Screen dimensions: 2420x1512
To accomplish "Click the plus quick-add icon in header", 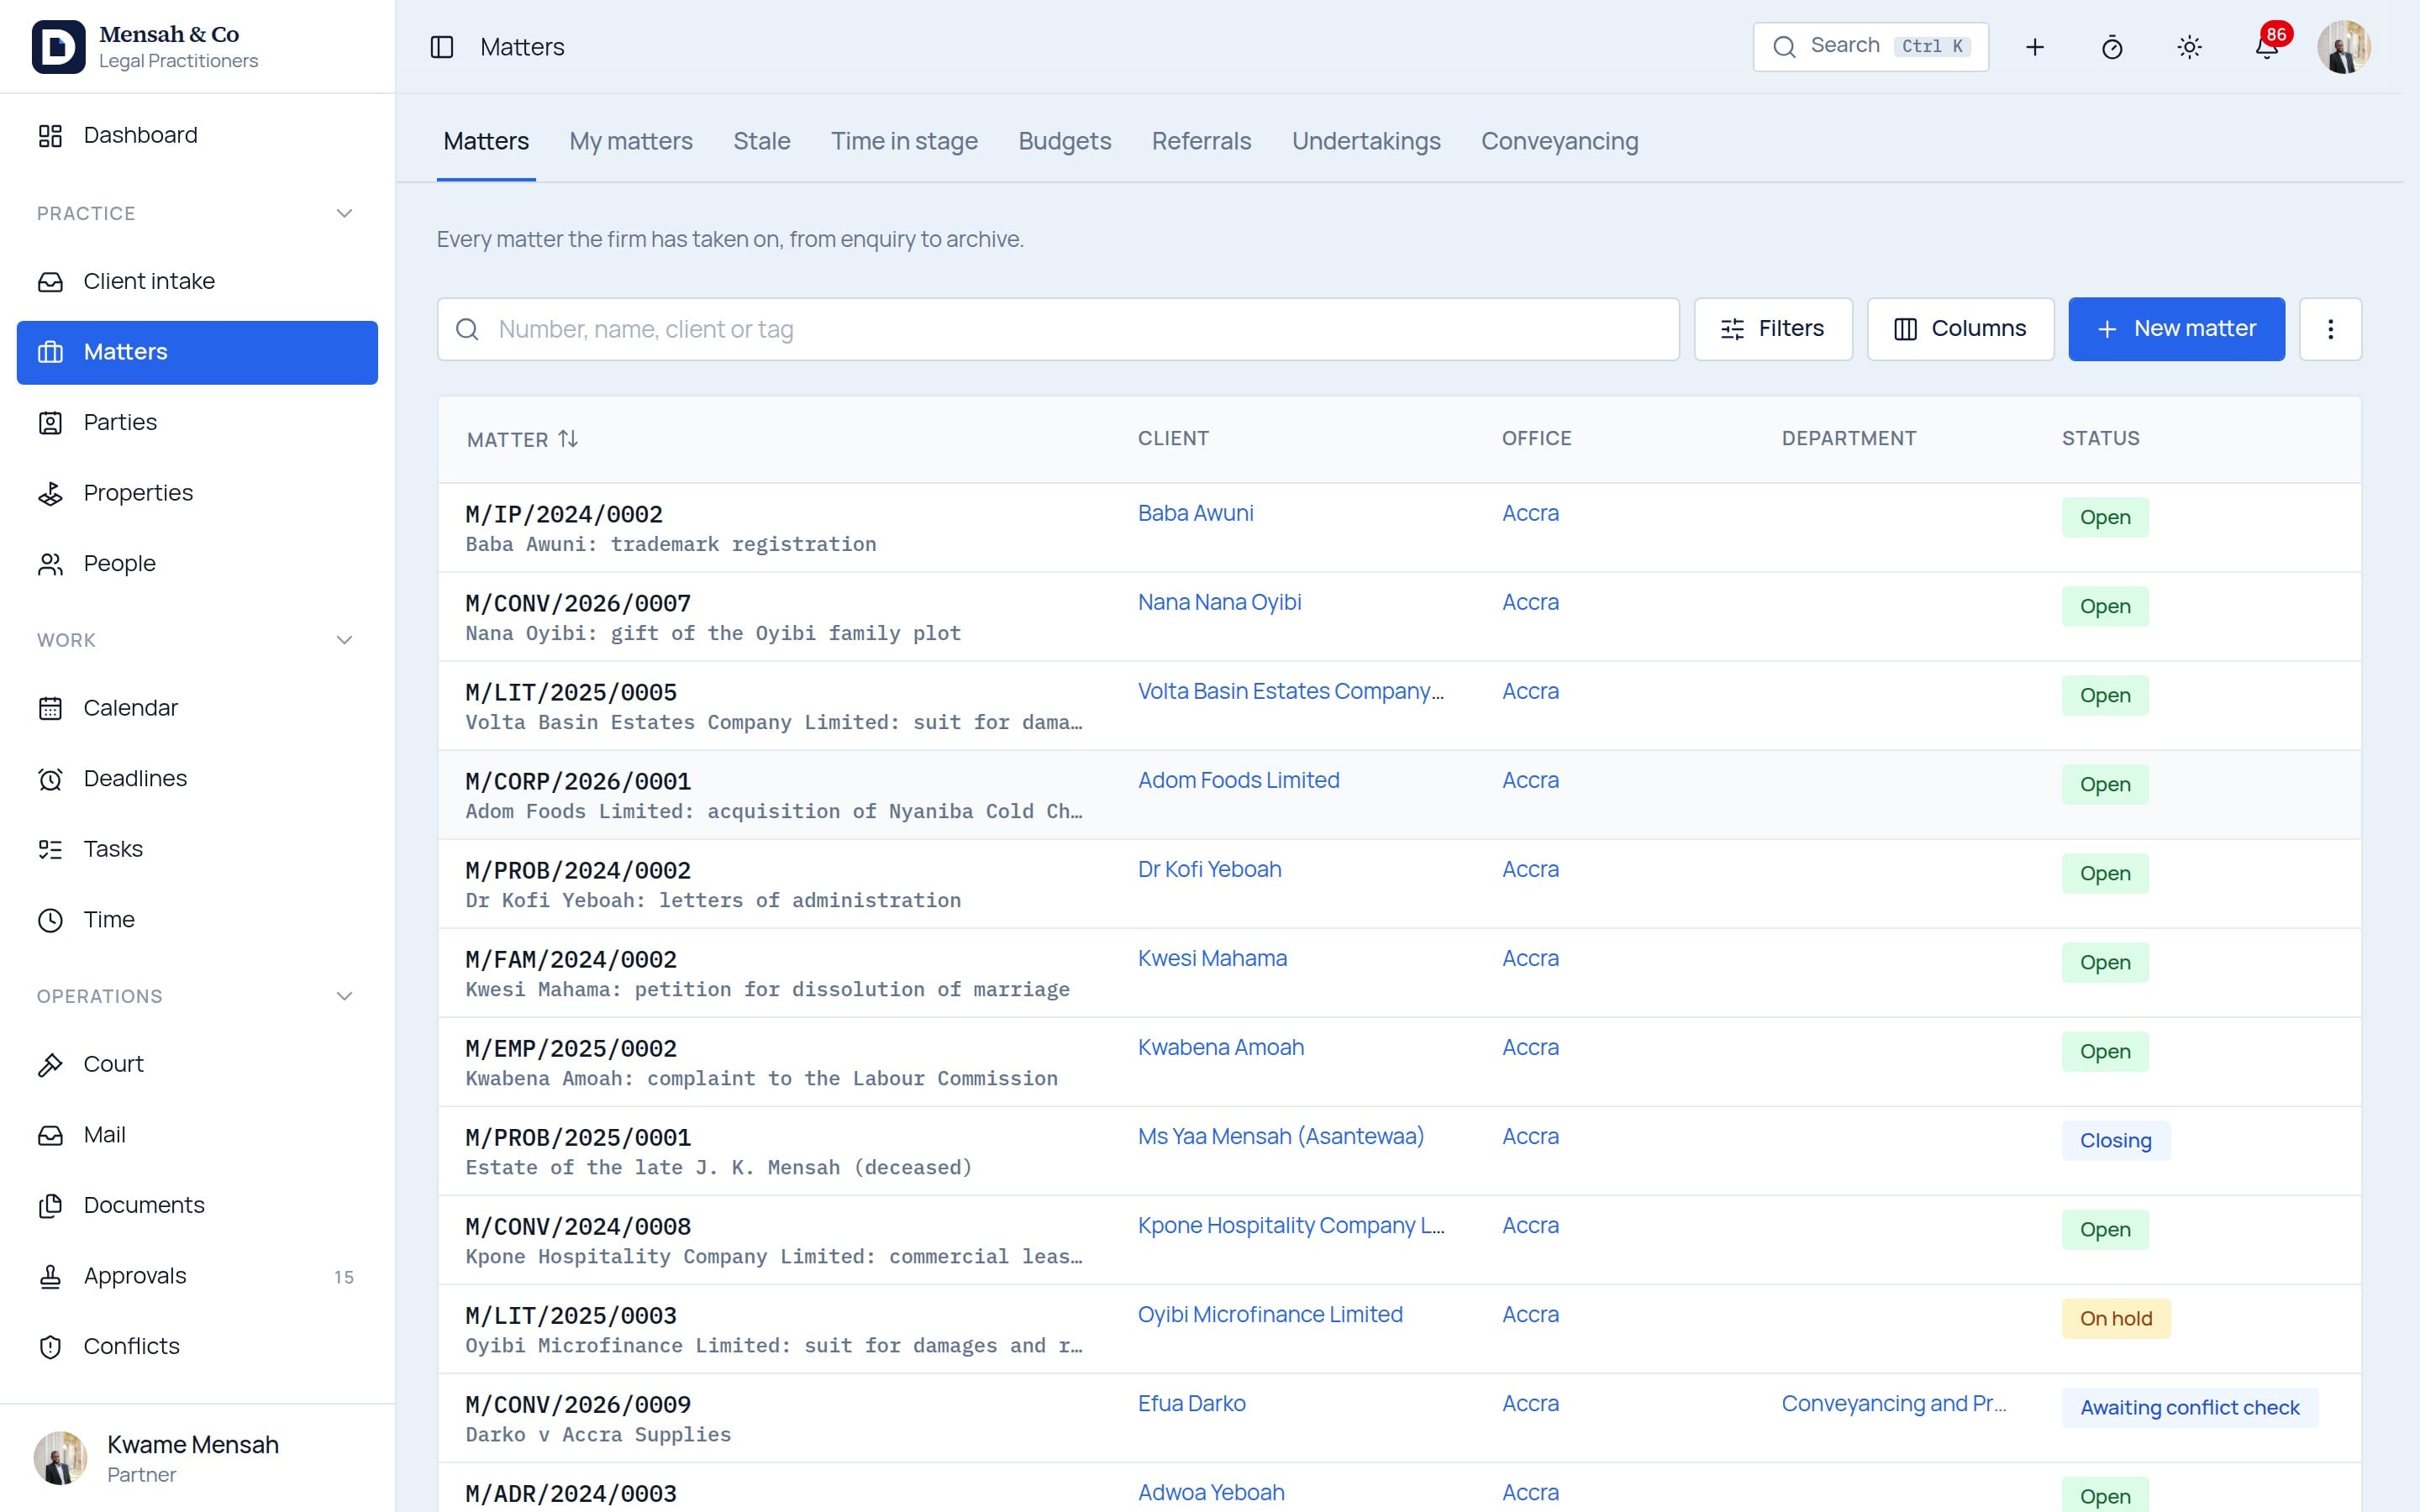I will pyautogui.click(x=2034, y=47).
